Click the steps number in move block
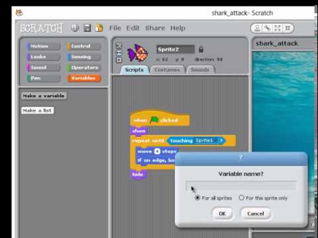The height and width of the screenshot is (238, 318). coord(157,151)
